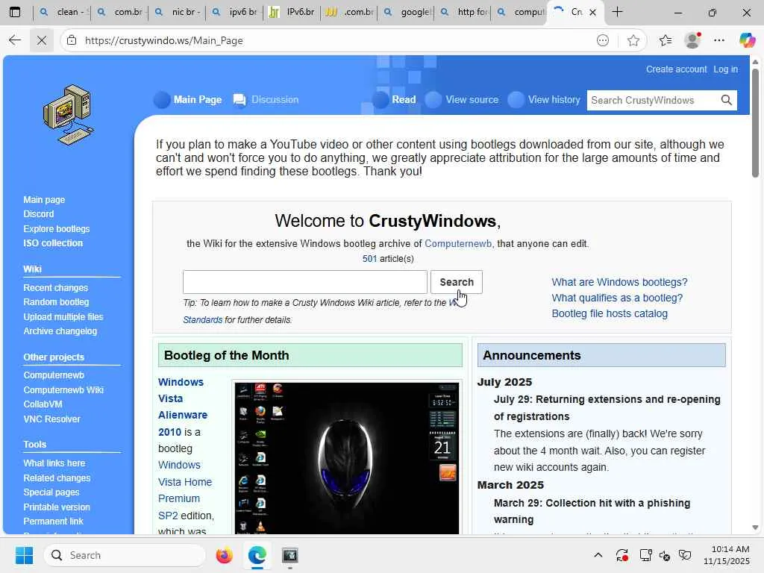Stop page loading with X button
Image resolution: width=764 pixels, height=573 pixels.
(42, 40)
